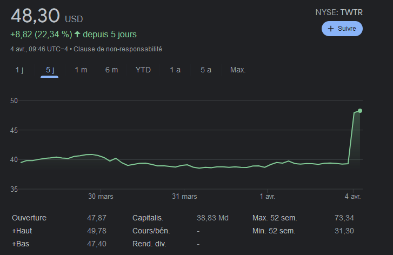Select the YTD range tab

coord(143,70)
